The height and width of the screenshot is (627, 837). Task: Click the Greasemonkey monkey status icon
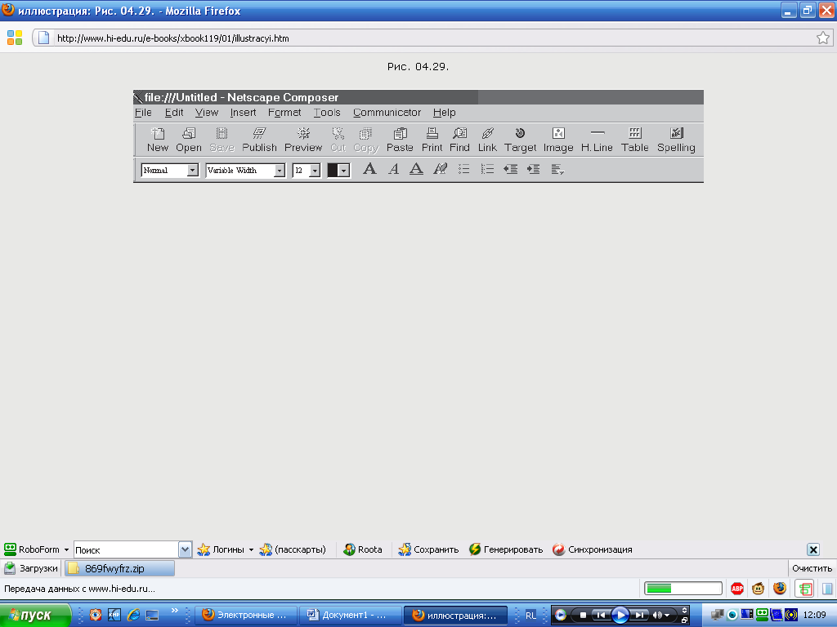tap(758, 589)
